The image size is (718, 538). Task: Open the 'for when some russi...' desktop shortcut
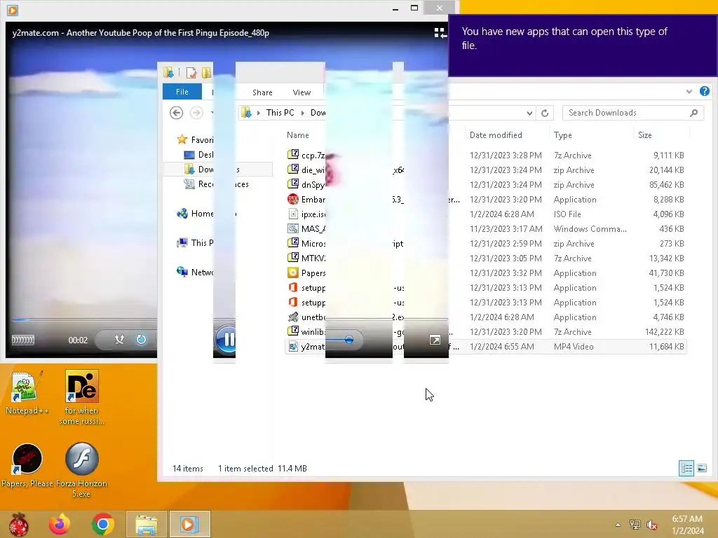pyautogui.click(x=81, y=397)
